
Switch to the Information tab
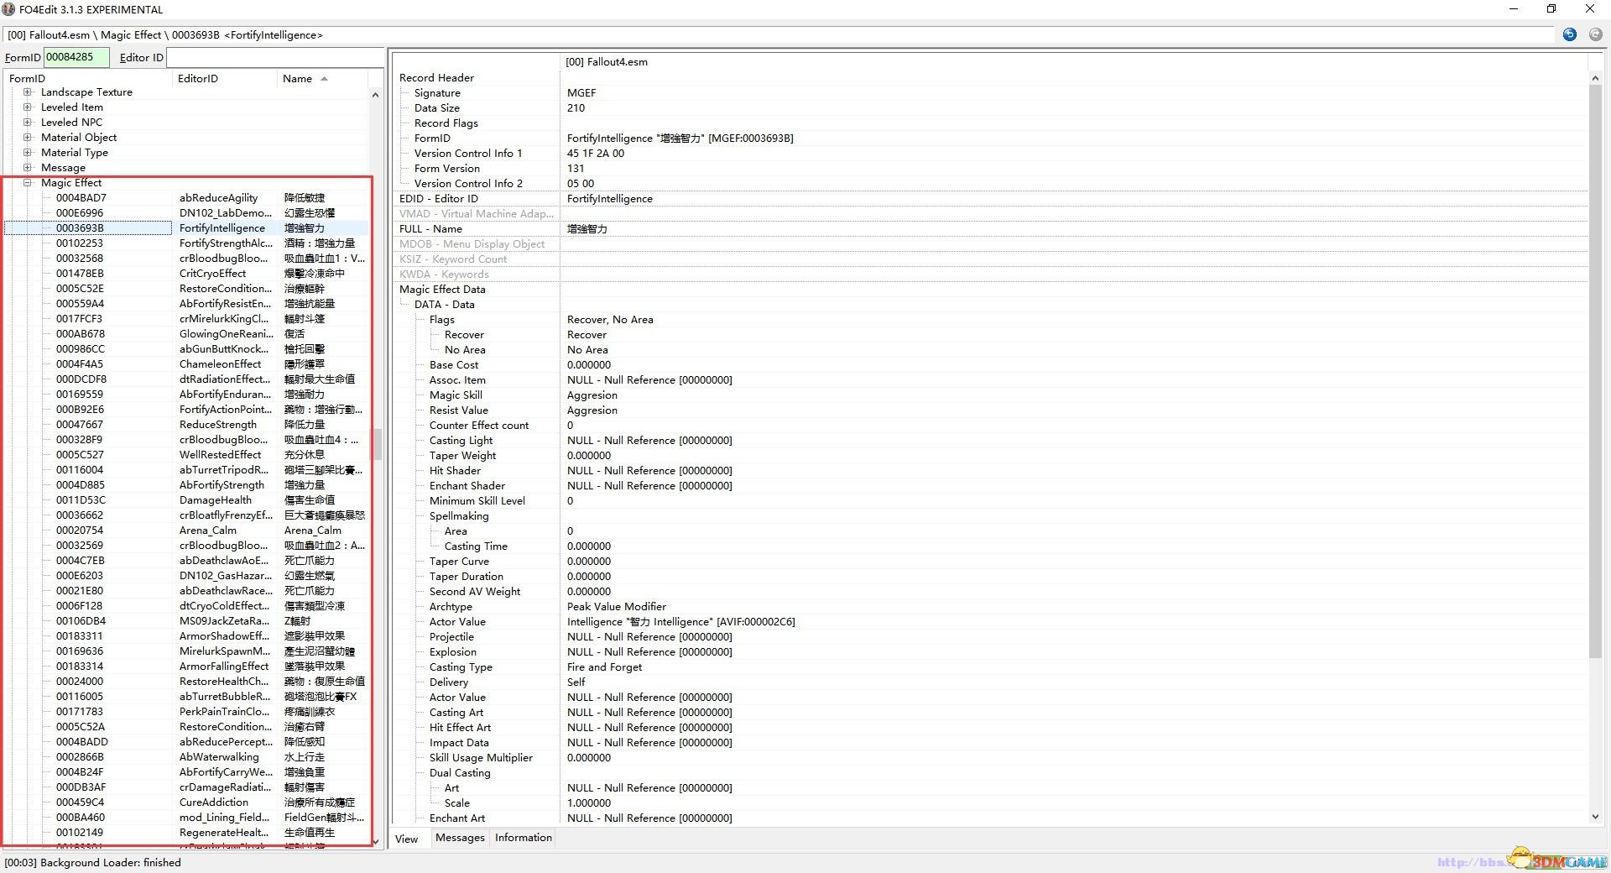tap(524, 838)
